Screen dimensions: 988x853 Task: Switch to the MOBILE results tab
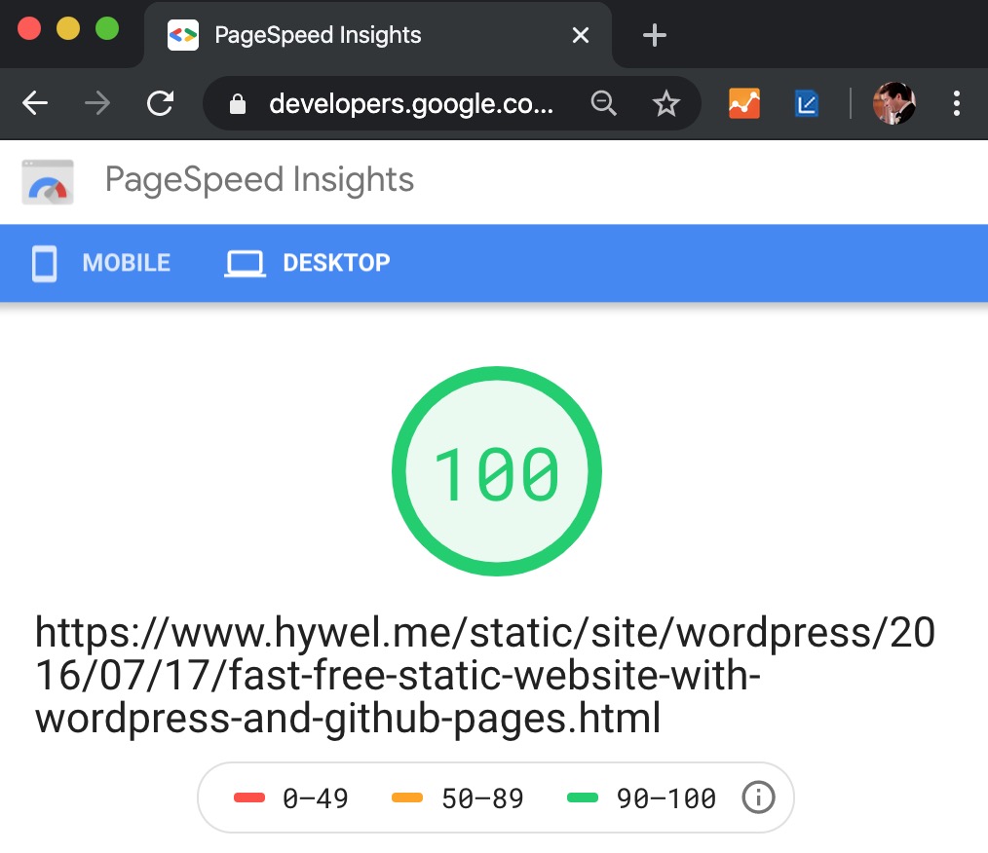pyautogui.click(x=100, y=263)
